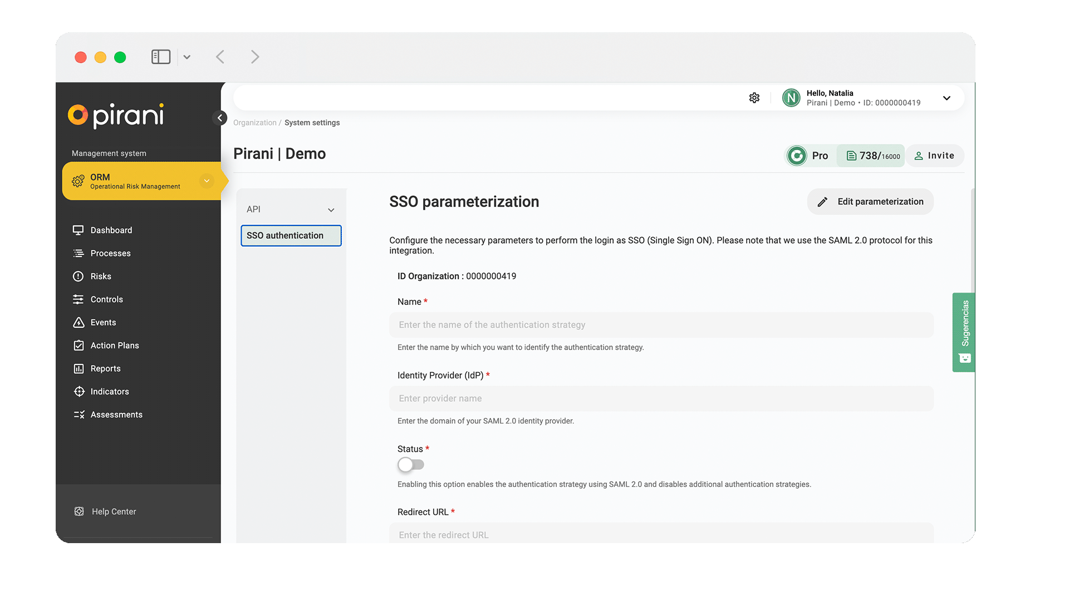Click the Indicators target icon

(79, 392)
